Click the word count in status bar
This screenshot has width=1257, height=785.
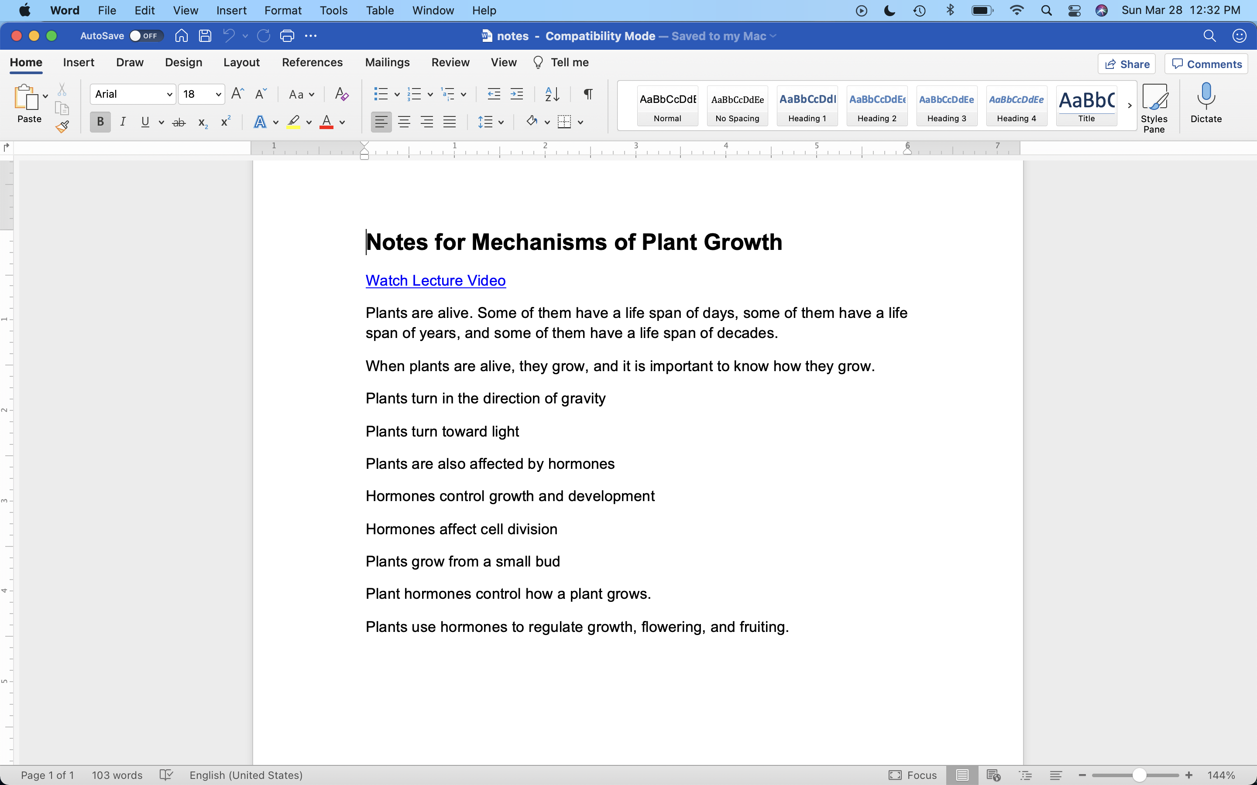[x=117, y=775]
